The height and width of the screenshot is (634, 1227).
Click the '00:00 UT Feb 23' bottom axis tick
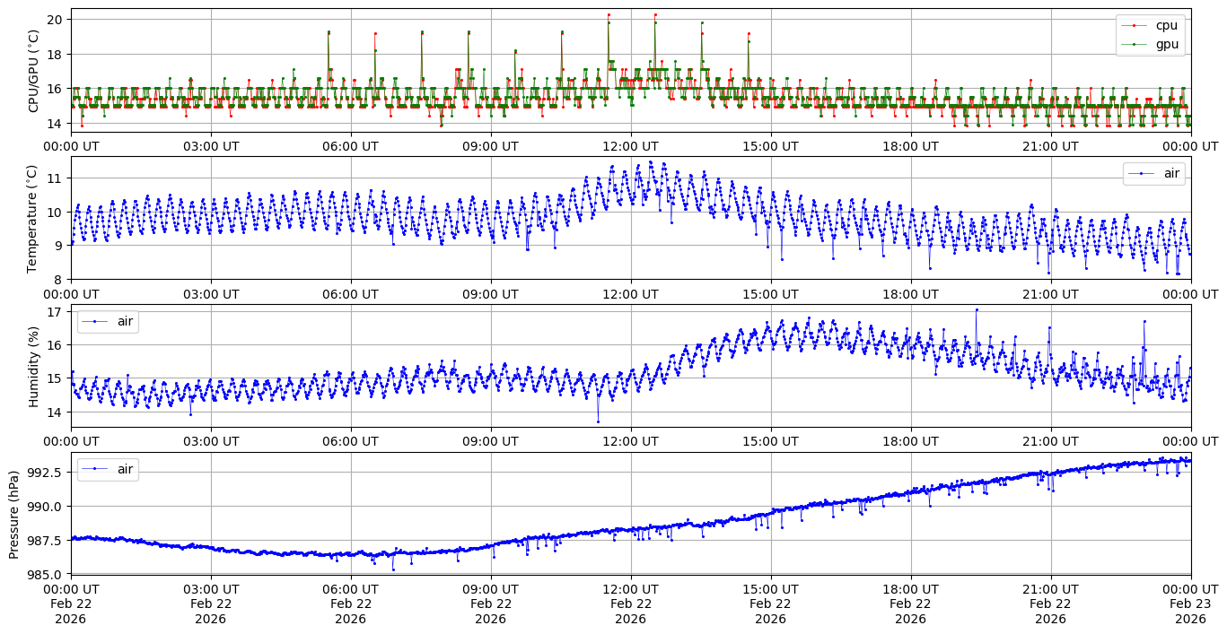pyautogui.click(x=1190, y=604)
